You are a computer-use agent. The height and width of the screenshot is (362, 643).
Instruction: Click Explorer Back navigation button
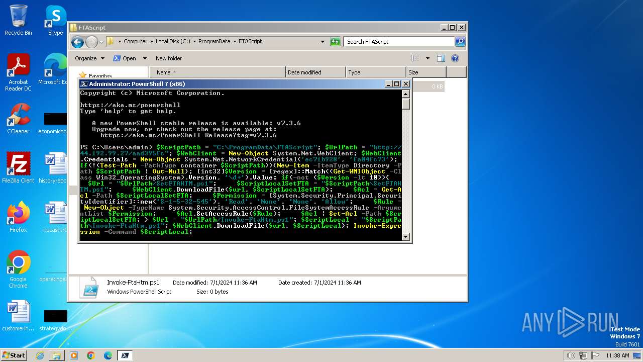coord(77,42)
